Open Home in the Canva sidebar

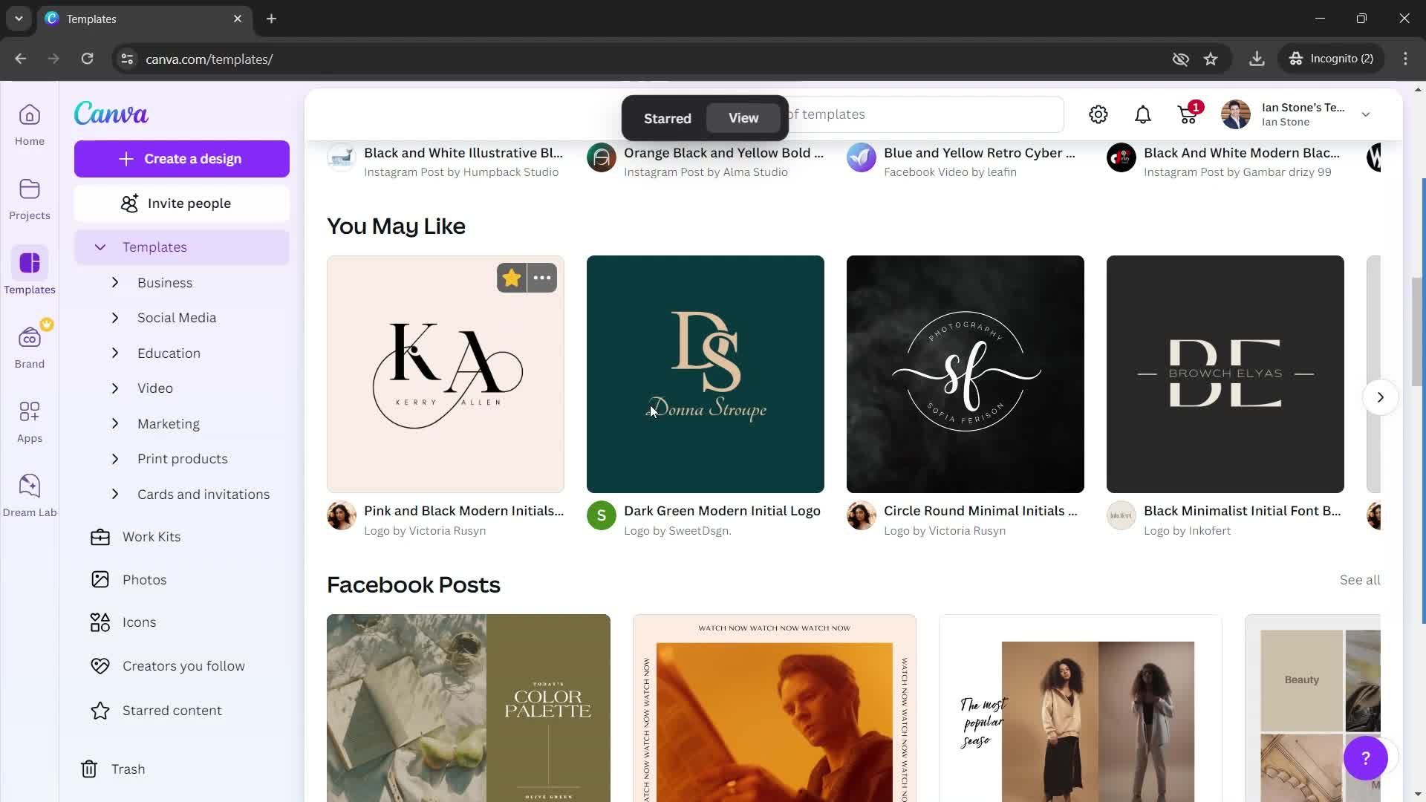click(30, 125)
